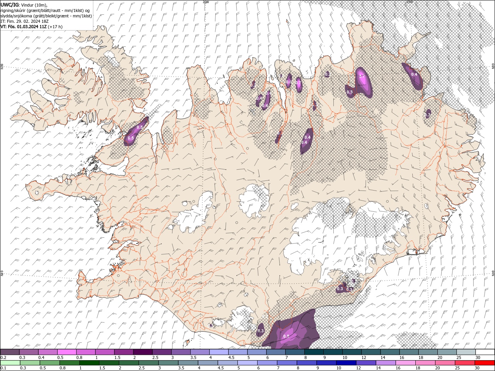The height and width of the screenshot is (371, 495).
Task: Click the 'VT: Fös. 01.03.2024 11Z (+17 h)' line
Action: [31, 27]
